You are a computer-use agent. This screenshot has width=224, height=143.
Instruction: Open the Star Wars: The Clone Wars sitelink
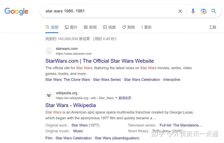pos(68,79)
